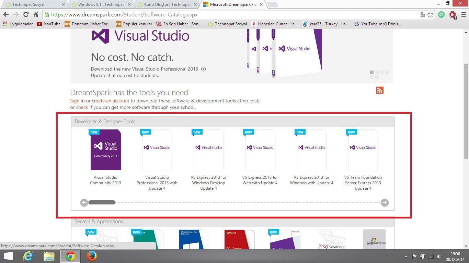Viewport: 469px width, 263px height.
Task: Open the En Son Haber bookmark
Action: [x=180, y=24]
